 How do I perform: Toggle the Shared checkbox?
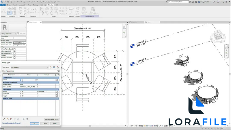14,56
